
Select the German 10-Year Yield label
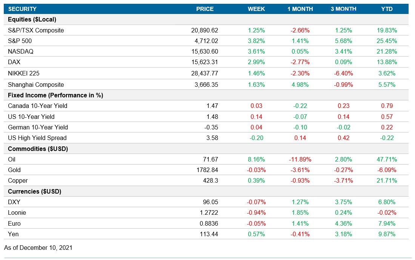point(38,127)
